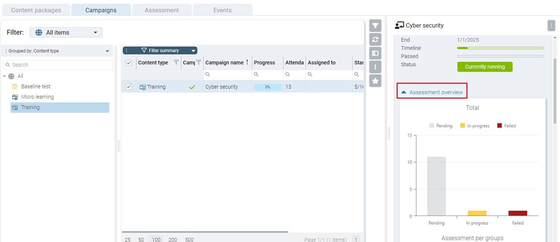Click the vertical three-dot icon in side toolbar
The image size is (560, 242).
point(375,67)
